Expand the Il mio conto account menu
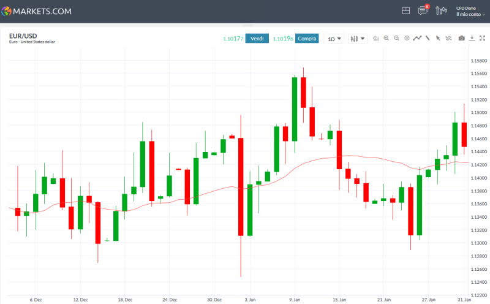The image size is (490, 304). click(x=470, y=14)
